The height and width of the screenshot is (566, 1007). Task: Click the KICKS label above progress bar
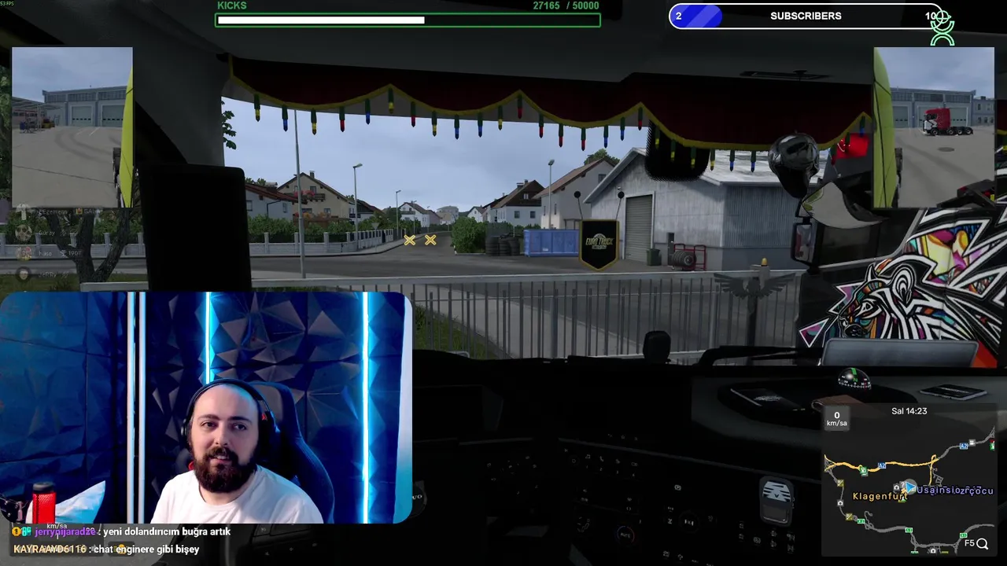click(x=232, y=6)
